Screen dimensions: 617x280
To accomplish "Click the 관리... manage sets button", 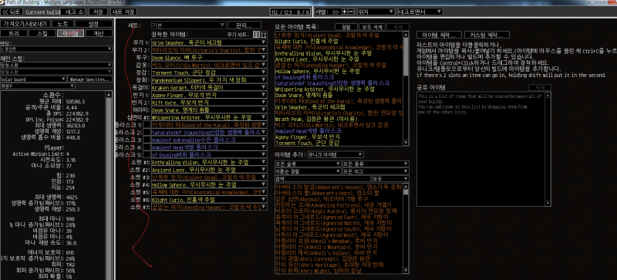I will 244,25.
